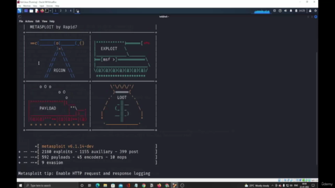
Task: Open the terminal File menu
Action: click(x=21, y=21)
